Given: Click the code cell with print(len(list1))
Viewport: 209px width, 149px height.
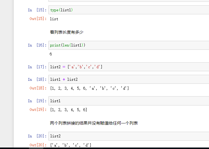Looking at the screenshot, I should click(x=129, y=45).
